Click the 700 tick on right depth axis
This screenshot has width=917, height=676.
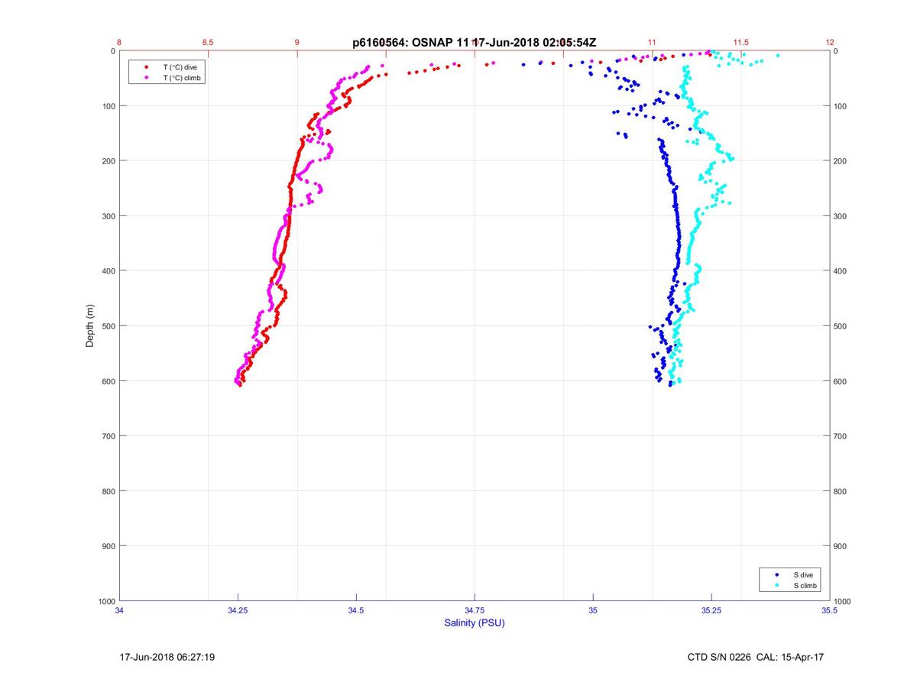click(841, 436)
